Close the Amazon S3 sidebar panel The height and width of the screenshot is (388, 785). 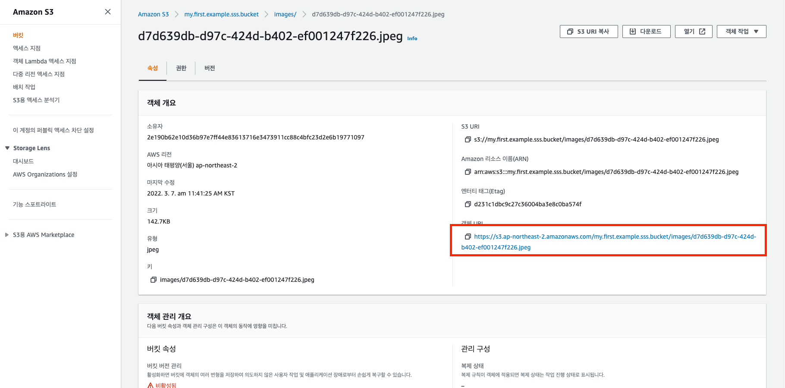[x=108, y=12]
